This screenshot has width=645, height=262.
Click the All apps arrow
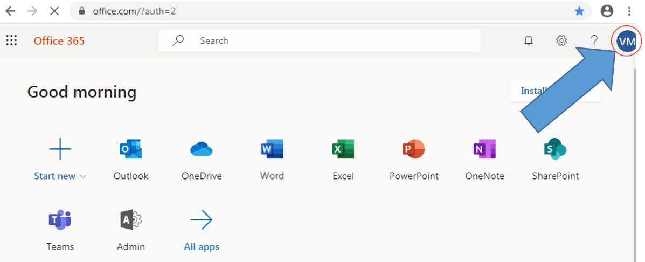point(202,220)
